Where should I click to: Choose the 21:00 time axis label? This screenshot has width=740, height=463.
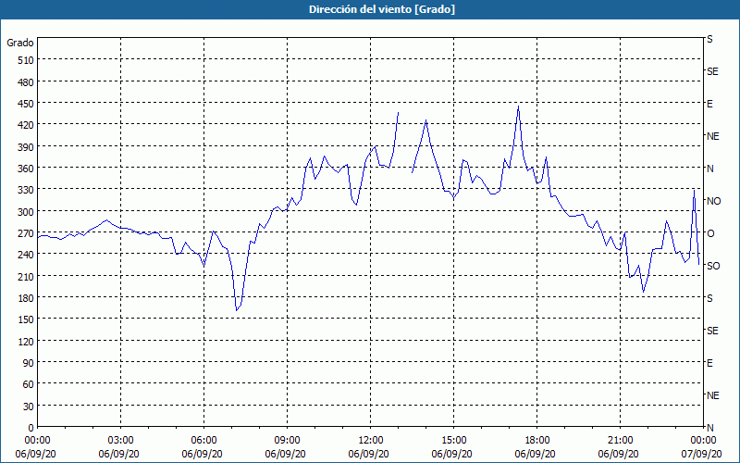[x=620, y=441]
